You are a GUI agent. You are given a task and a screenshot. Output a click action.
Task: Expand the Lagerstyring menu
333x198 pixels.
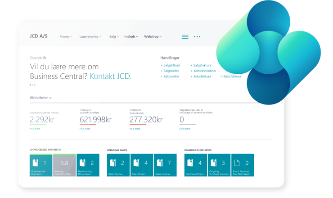(90, 36)
